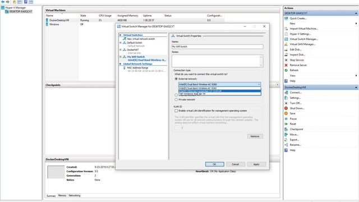This screenshot has width=359, height=202.
Task: Select the Private network radio button
Action: click(176, 100)
